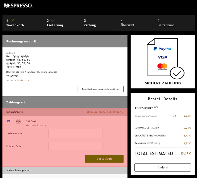Add a billing address with 'Eine Rechnungsadresse hinzufügen'

[x=101, y=89]
